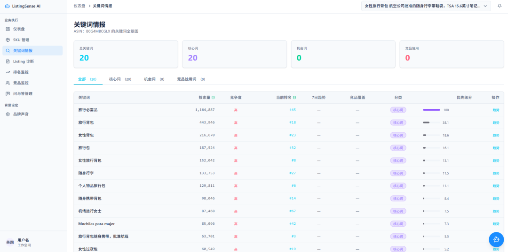Click the 关键词情报 magnifier icon in sidebar
The width and height of the screenshot is (508, 252).
click(8, 51)
